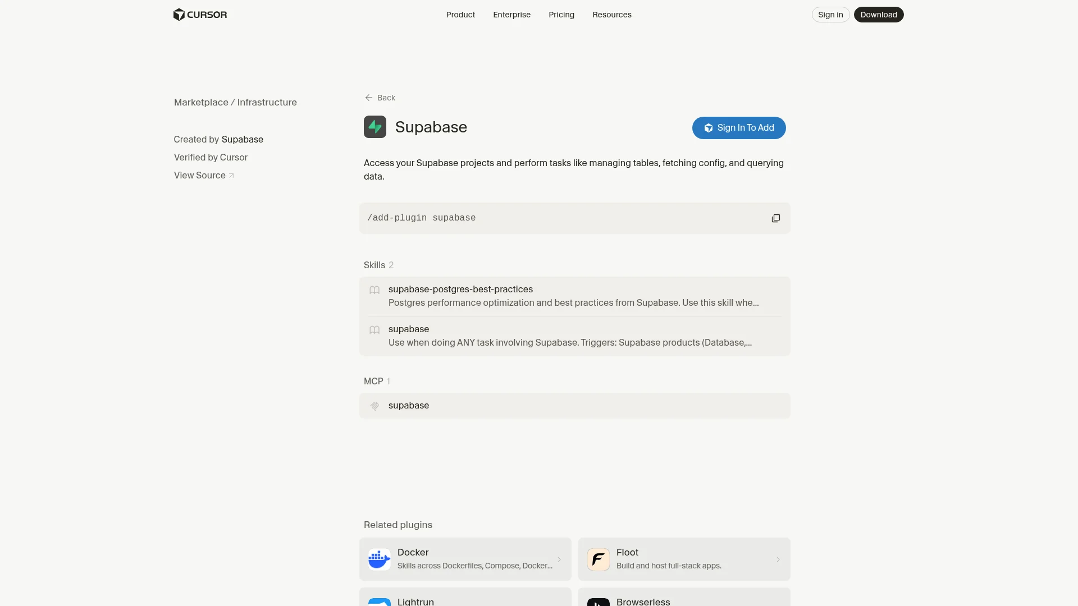Open the Product menu
The height and width of the screenshot is (606, 1078).
pos(460,15)
